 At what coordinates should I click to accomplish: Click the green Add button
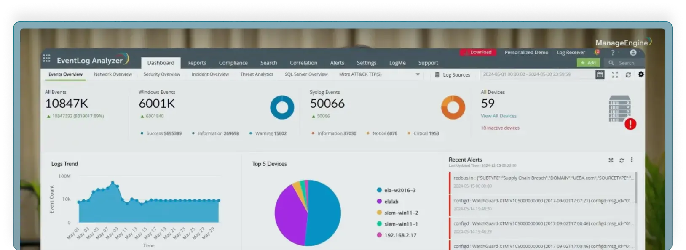[588, 63]
